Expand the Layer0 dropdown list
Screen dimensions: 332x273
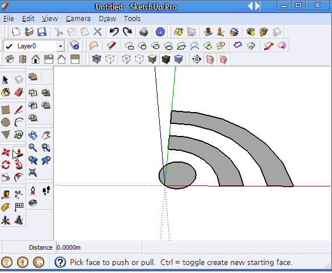[61, 46]
